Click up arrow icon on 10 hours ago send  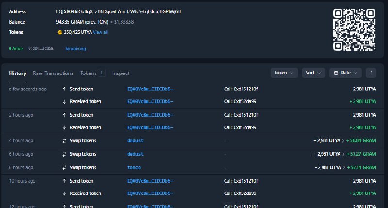click(x=64, y=181)
